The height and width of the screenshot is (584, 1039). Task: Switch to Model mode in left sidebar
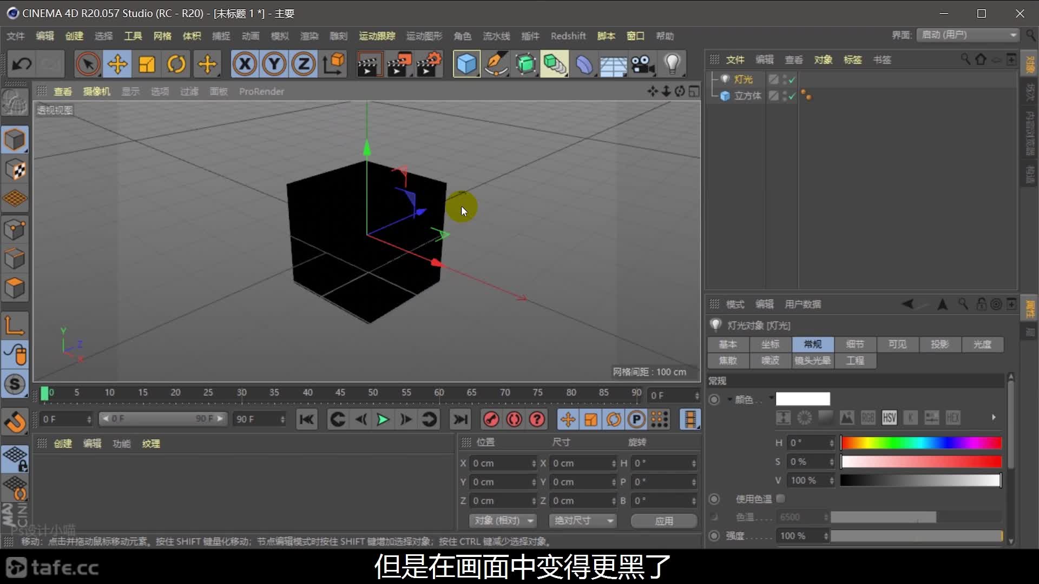[15, 140]
